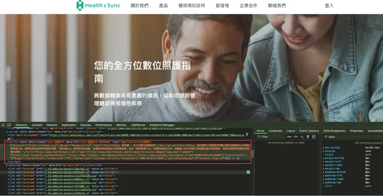Open the 聯絡我們 nav menu item
Screen dimensions: 383x196
click(x=277, y=6)
